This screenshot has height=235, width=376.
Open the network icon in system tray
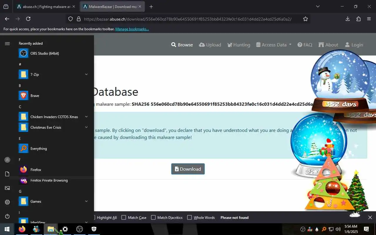[x=331, y=229]
